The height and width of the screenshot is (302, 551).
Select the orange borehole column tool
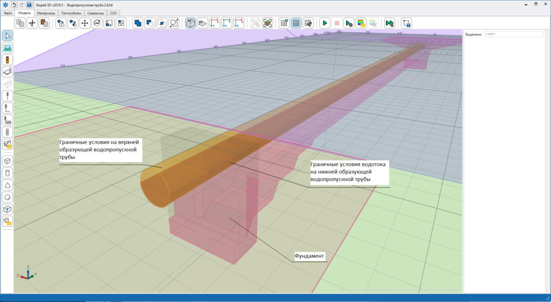(x=8, y=60)
